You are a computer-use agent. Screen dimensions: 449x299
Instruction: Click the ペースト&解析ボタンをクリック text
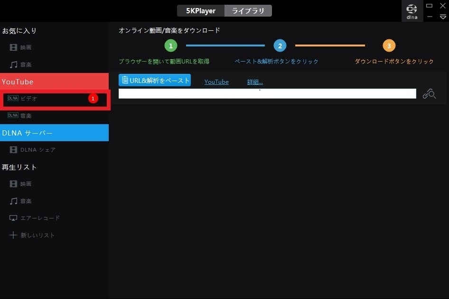pyautogui.click(x=276, y=62)
